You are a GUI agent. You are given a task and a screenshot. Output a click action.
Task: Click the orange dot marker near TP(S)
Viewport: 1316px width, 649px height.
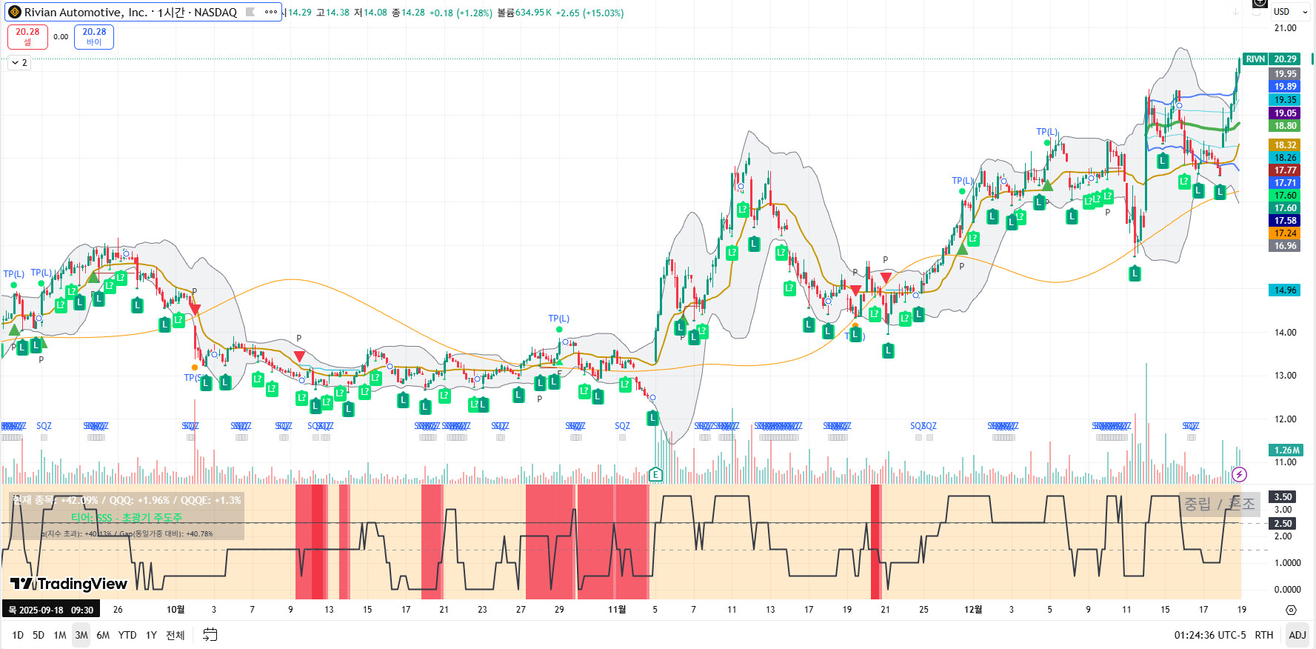click(x=195, y=367)
